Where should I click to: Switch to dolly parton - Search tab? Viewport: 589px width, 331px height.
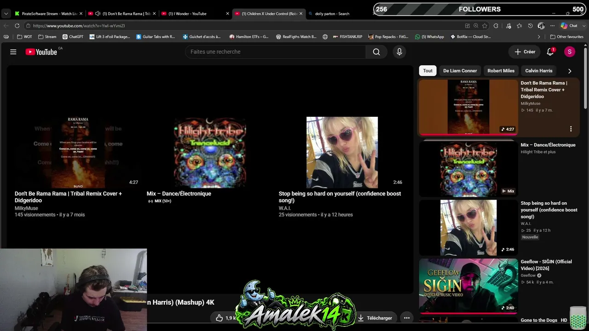(x=340, y=14)
